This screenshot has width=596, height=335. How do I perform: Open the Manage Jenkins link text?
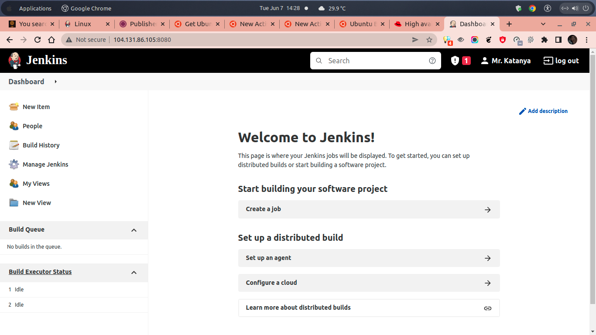tap(45, 164)
